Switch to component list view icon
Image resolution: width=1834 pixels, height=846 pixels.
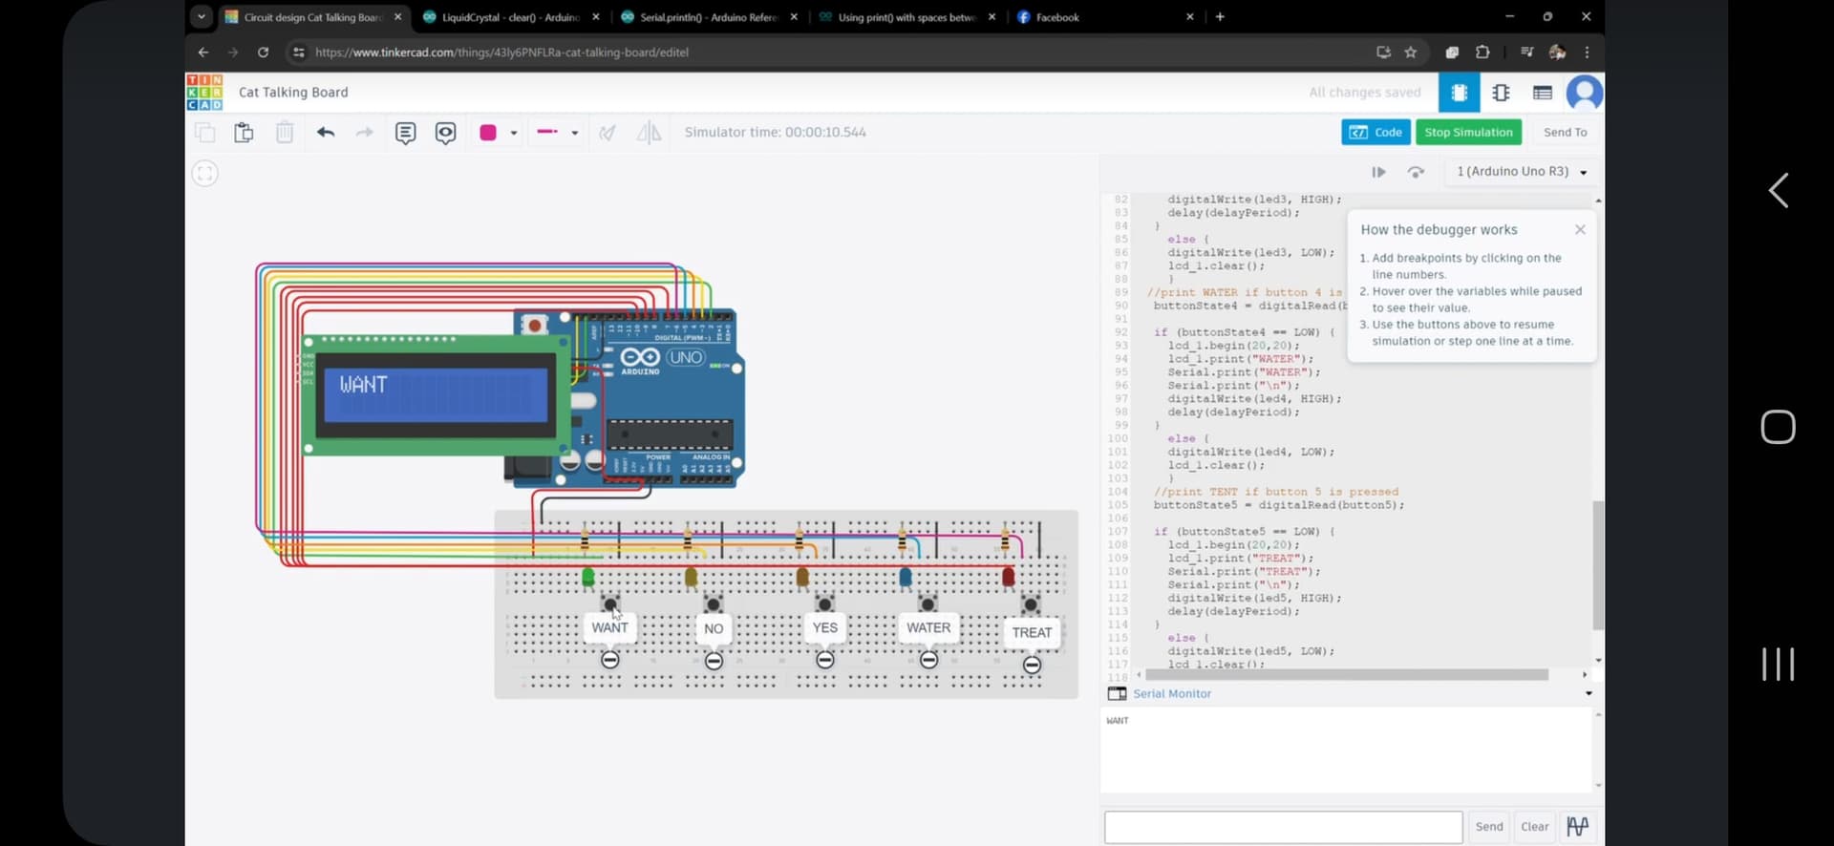coord(1542,93)
